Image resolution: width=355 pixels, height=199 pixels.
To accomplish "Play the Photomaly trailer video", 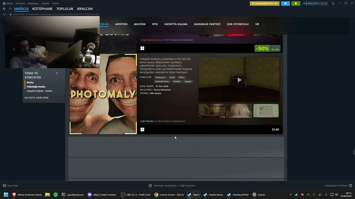I will (x=239, y=80).
